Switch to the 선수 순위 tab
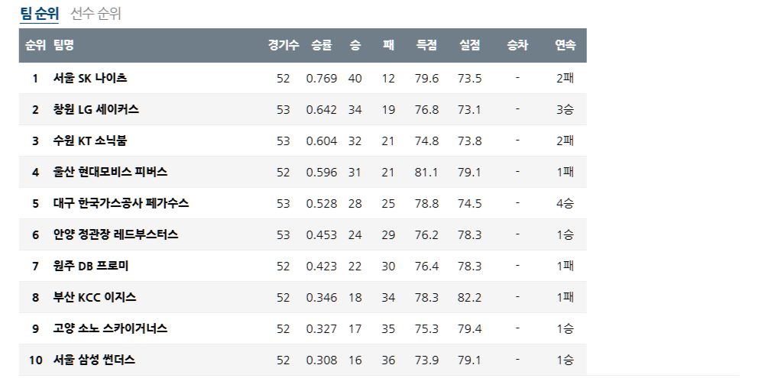 pos(96,13)
